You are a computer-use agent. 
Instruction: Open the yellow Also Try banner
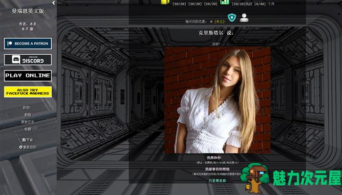pos(28,91)
